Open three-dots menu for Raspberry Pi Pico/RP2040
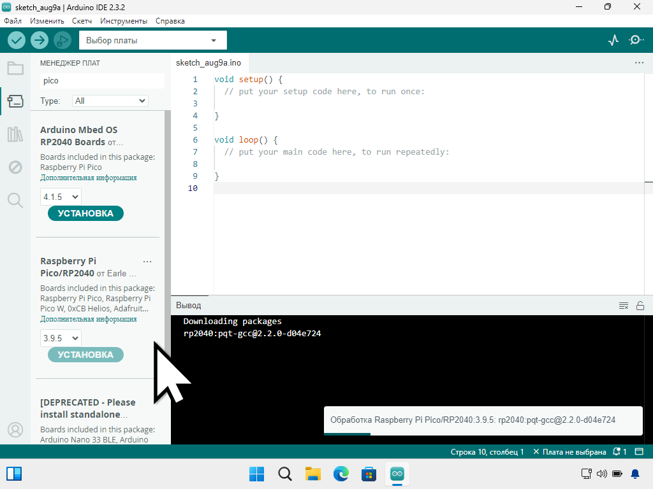Image resolution: width=653 pixels, height=489 pixels. click(x=147, y=262)
